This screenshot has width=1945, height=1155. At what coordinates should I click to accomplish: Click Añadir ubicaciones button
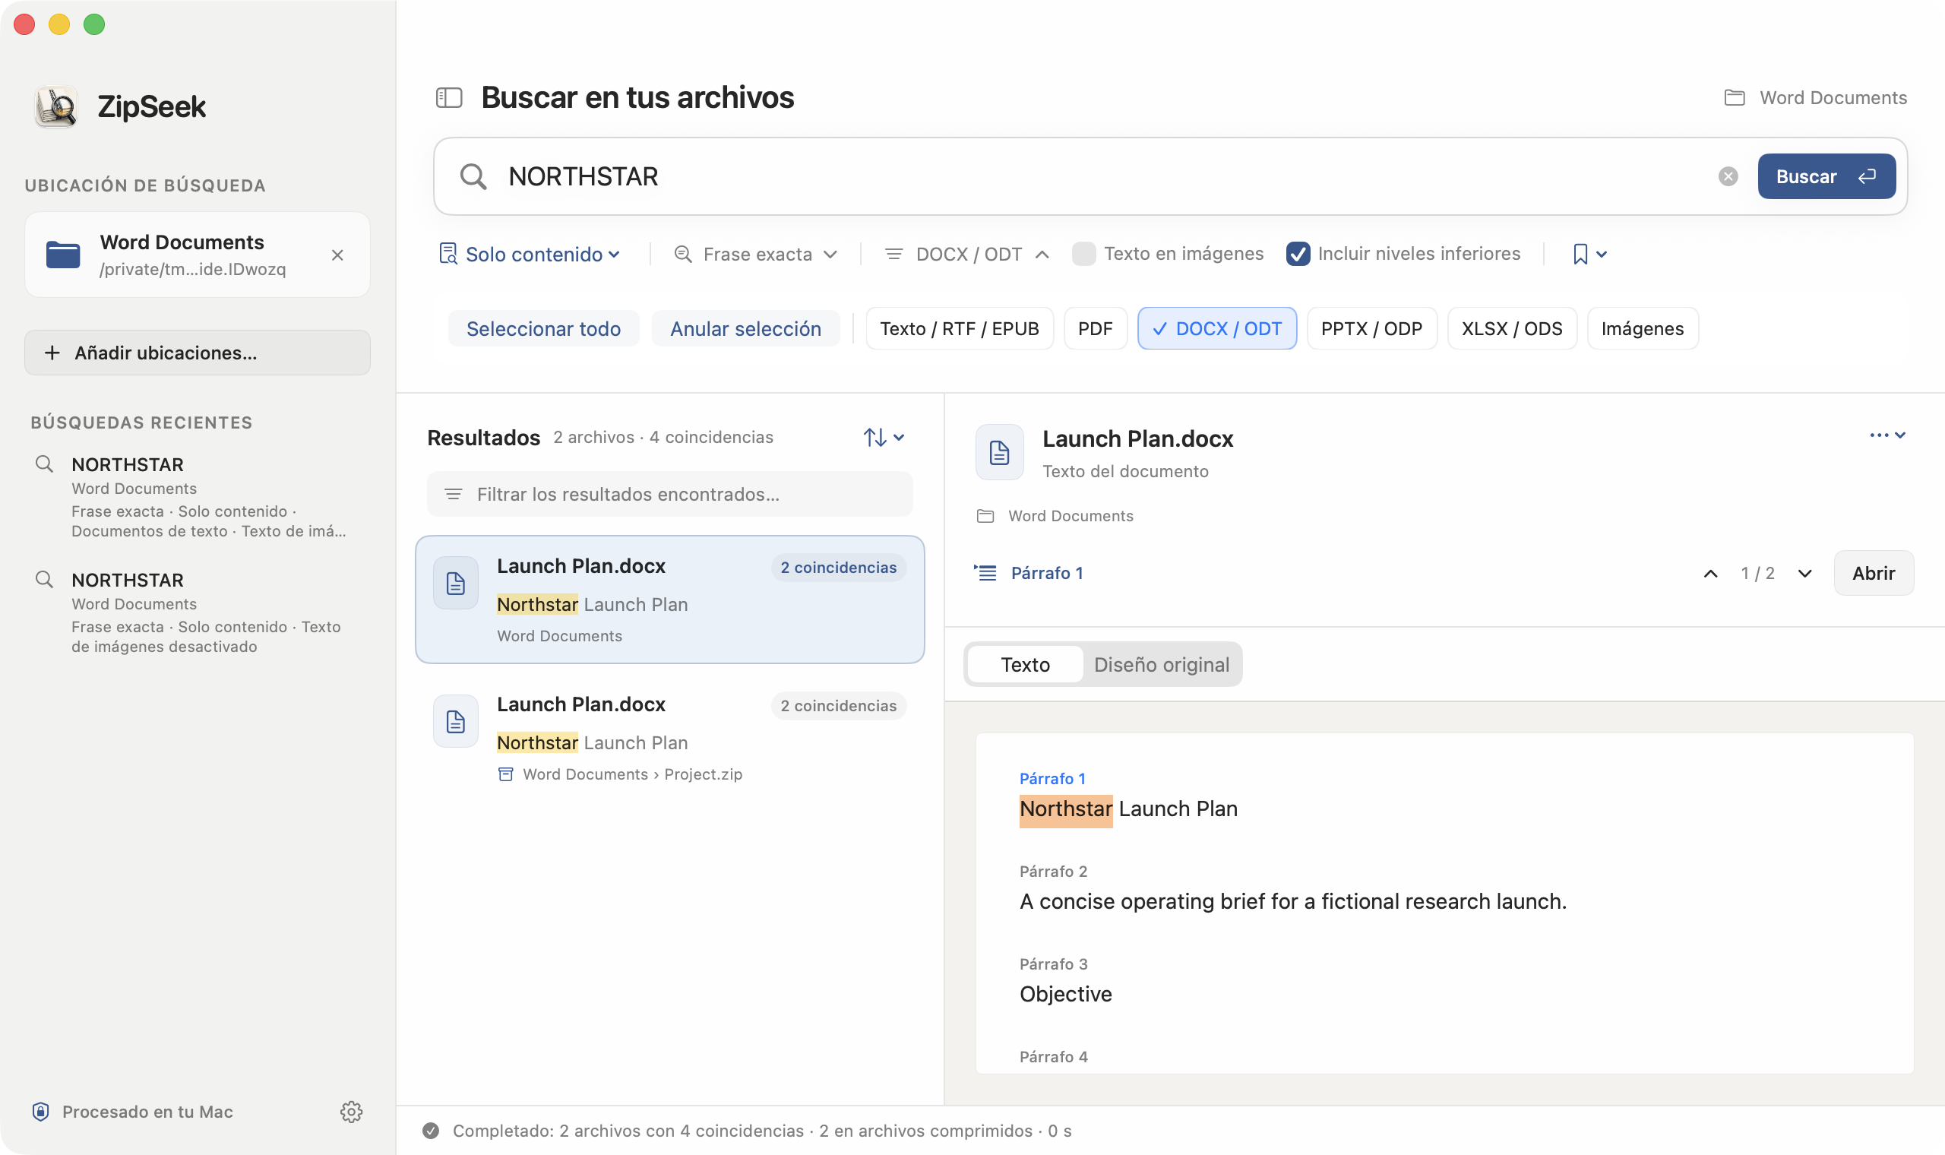[x=198, y=353]
